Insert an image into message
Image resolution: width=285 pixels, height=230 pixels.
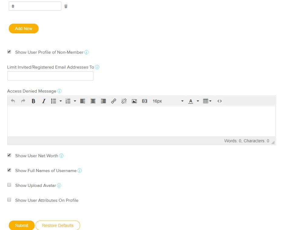click(x=134, y=101)
